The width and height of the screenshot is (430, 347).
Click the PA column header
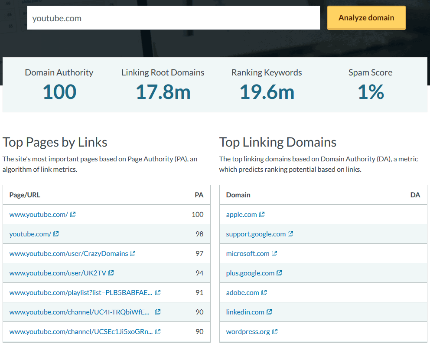pos(199,195)
